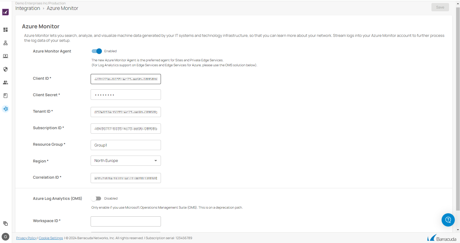Open the Privacy Policy link
Image resolution: width=460 pixels, height=243 pixels.
(x=26, y=238)
